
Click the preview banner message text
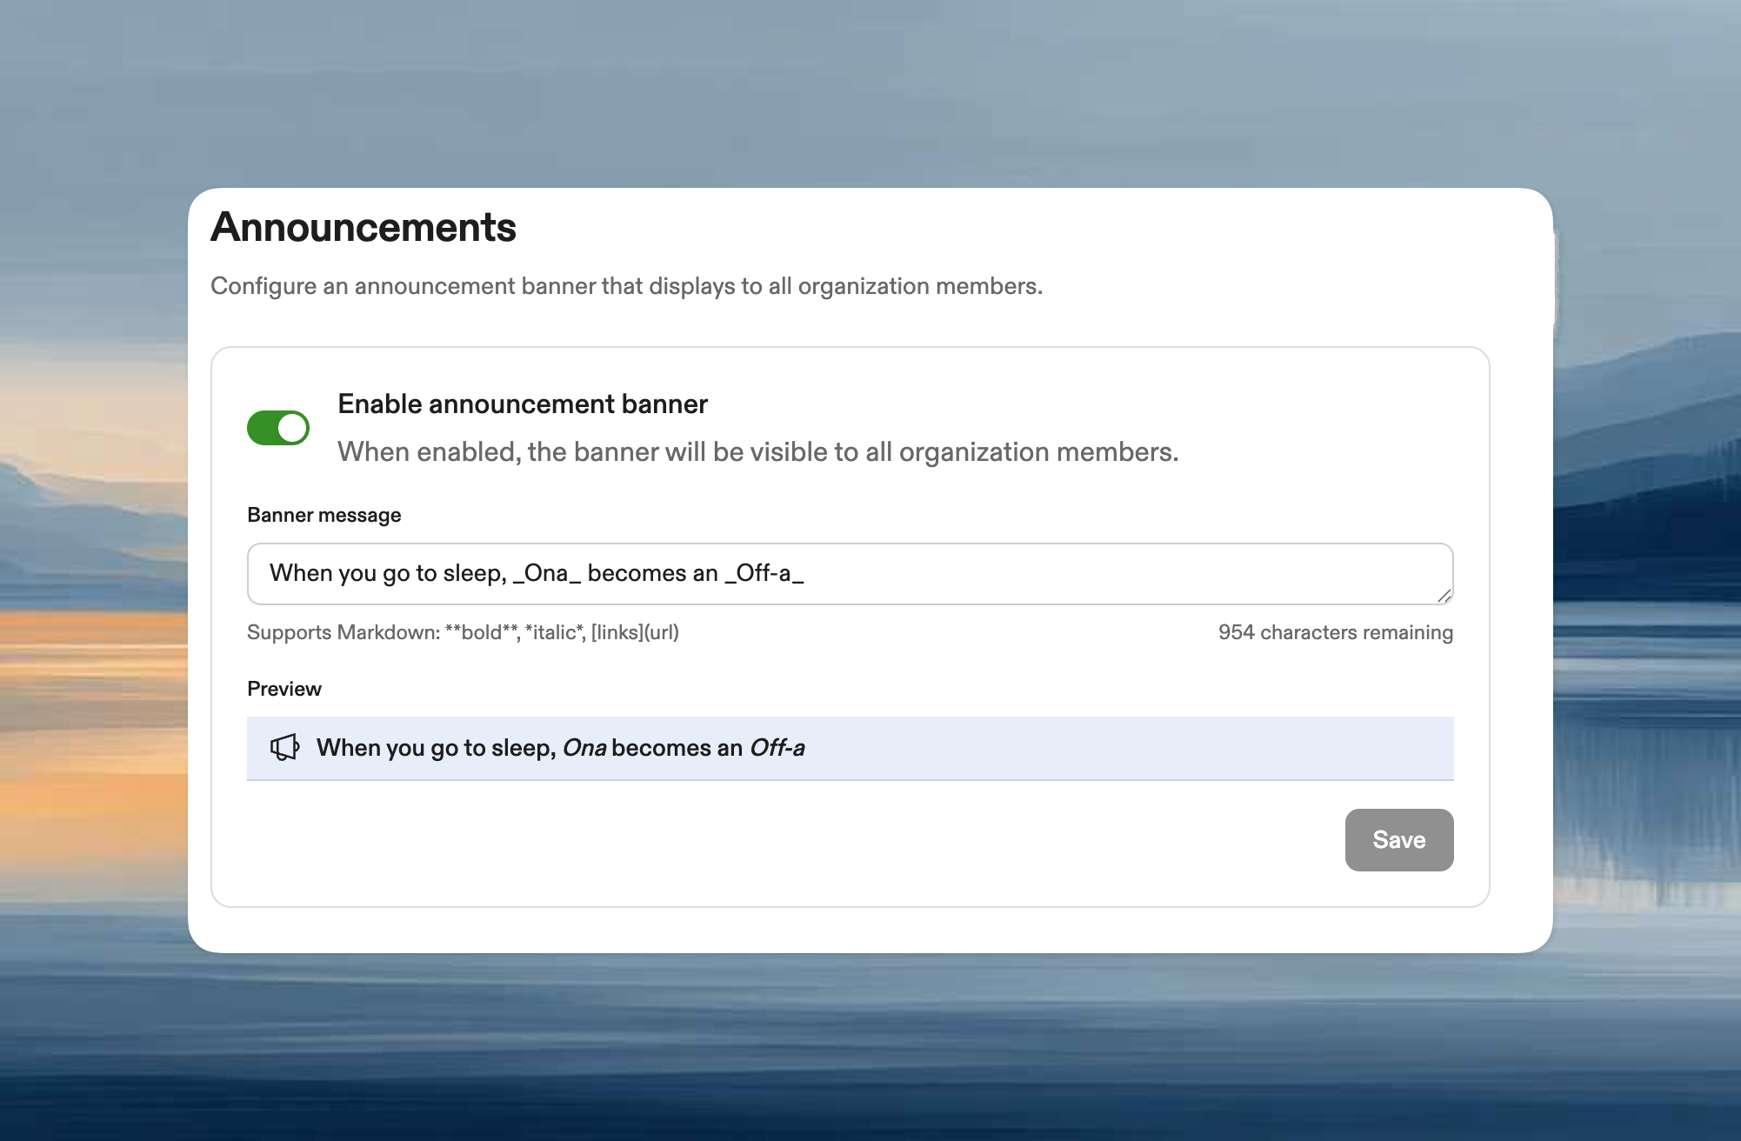tap(562, 748)
